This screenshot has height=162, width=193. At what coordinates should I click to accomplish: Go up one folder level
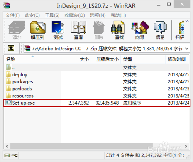click(11, 48)
